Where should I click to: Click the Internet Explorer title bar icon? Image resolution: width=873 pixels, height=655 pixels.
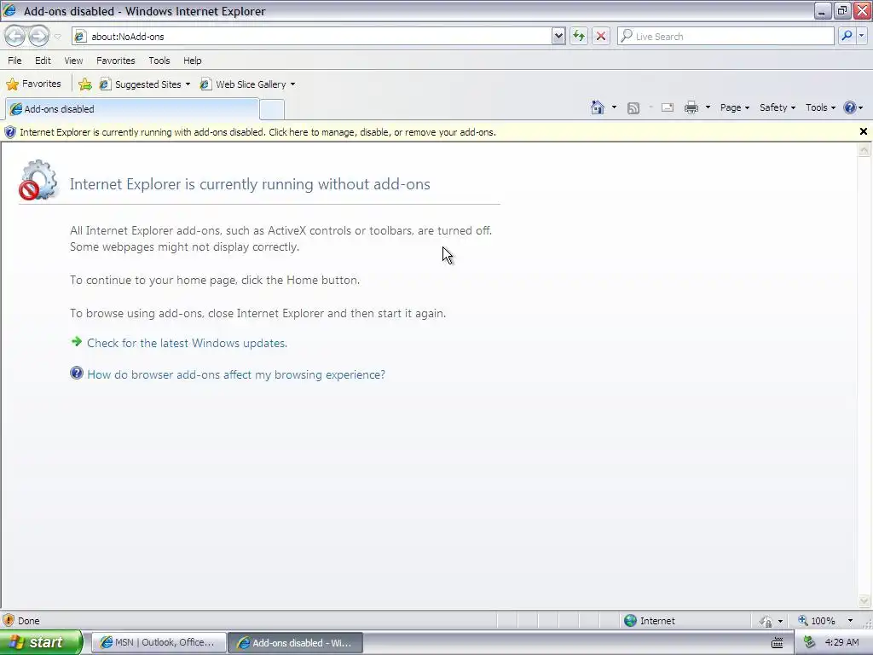(x=10, y=10)
